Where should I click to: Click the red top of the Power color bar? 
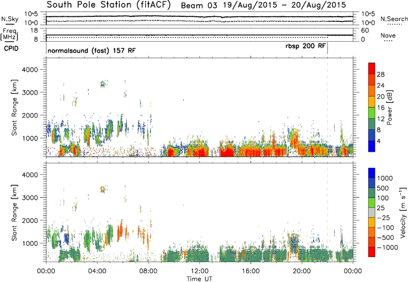(372, 68)
